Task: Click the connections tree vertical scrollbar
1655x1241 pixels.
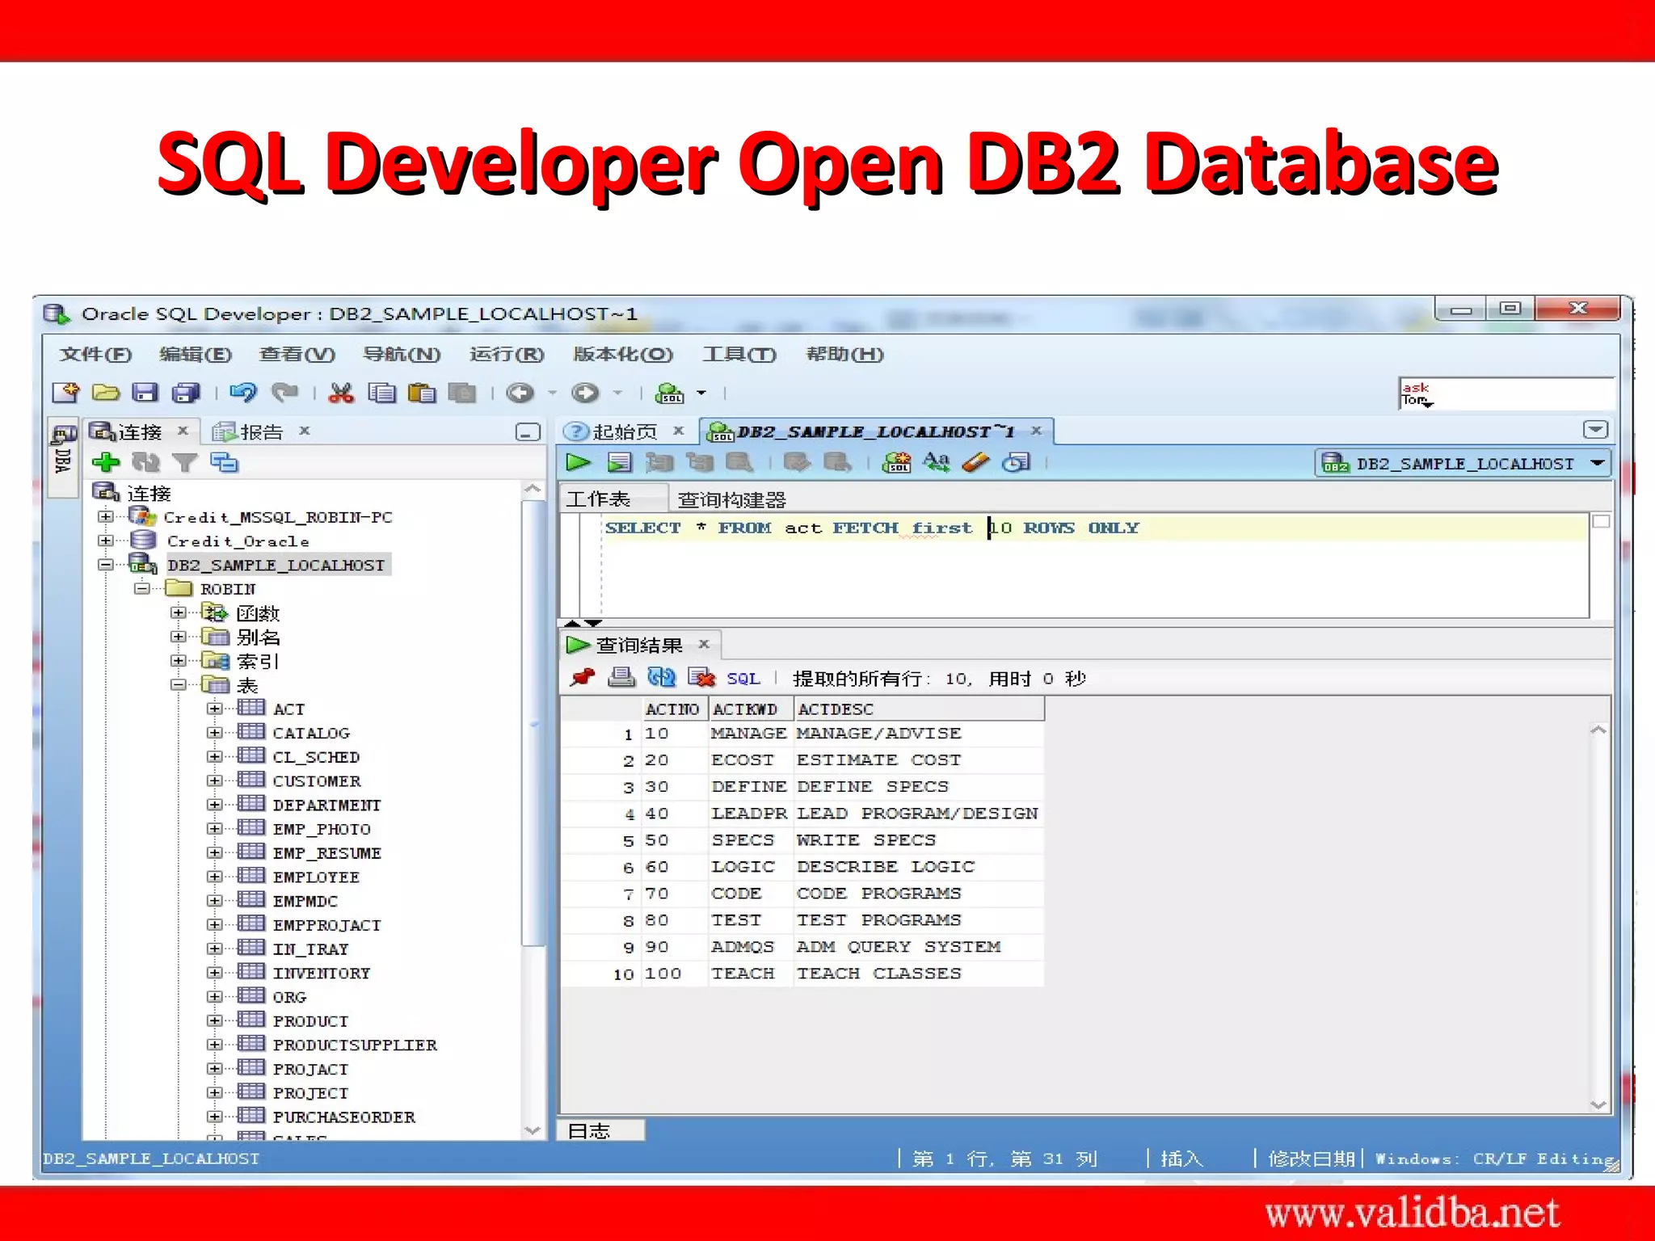Action: (x=533, y=723)
